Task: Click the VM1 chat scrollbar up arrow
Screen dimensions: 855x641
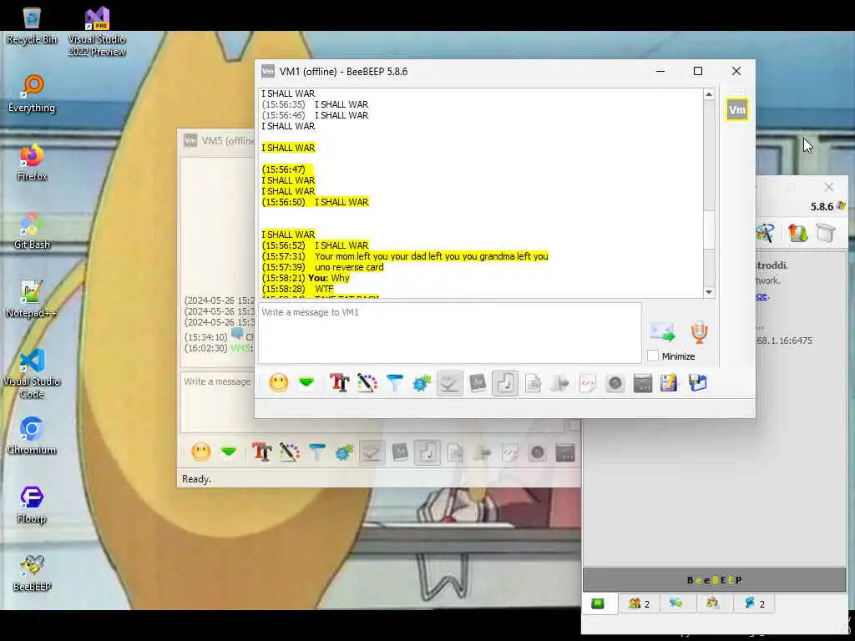Action: tap(708, 94)
